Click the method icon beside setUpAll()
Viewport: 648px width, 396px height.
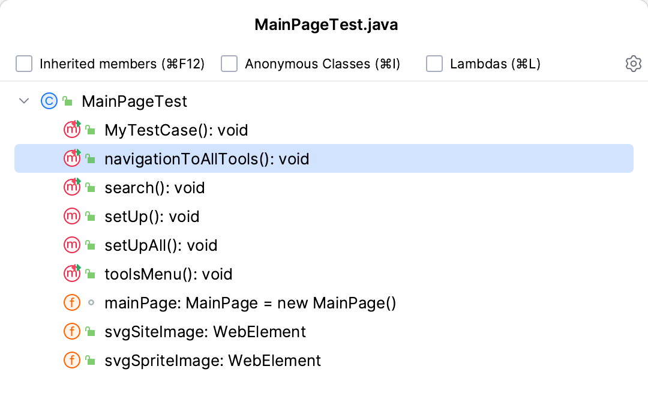[x=72, y=245]
